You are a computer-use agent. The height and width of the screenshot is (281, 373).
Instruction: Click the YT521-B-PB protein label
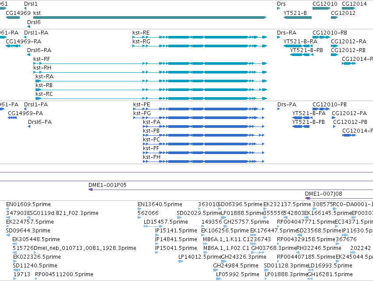click(308, 122)
